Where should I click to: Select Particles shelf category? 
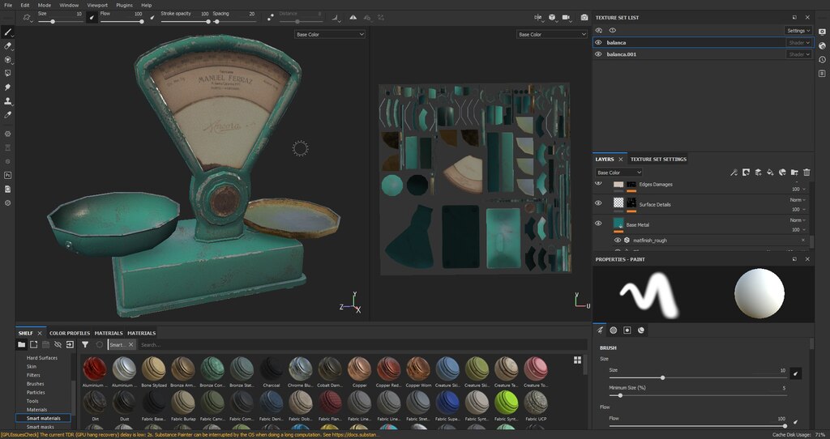[x=36, y=393]
